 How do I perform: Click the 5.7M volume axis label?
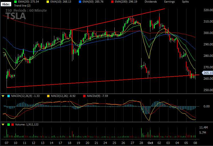coord(203,133)
